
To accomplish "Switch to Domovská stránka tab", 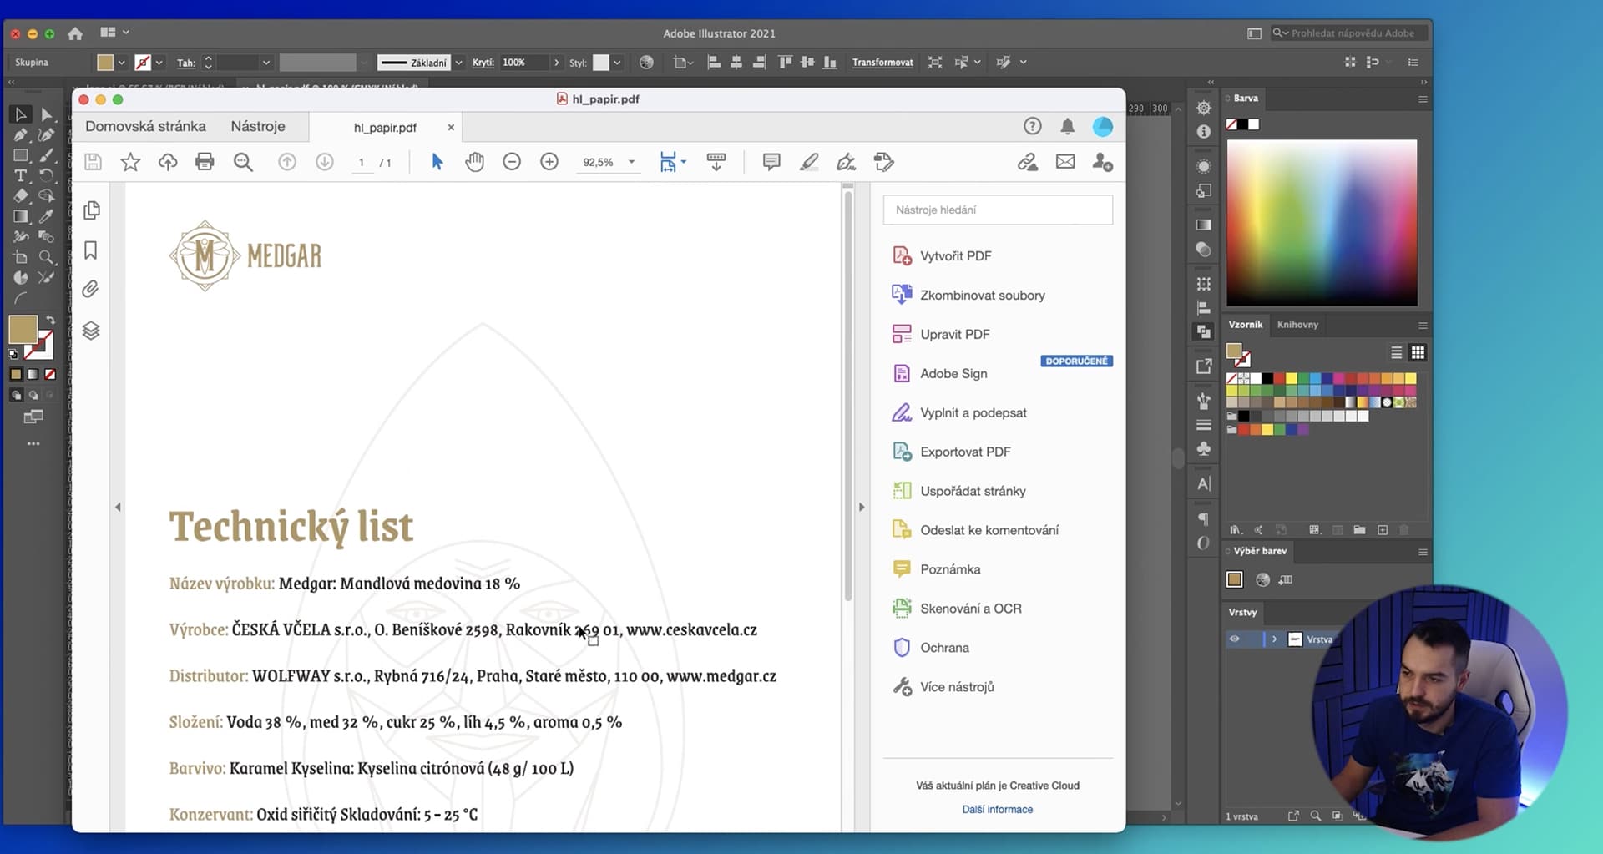I will point(145,126).
